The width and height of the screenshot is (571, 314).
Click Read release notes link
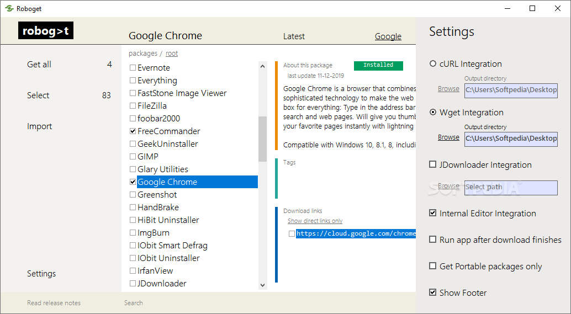pyautogui.click(x=54, y=303)
